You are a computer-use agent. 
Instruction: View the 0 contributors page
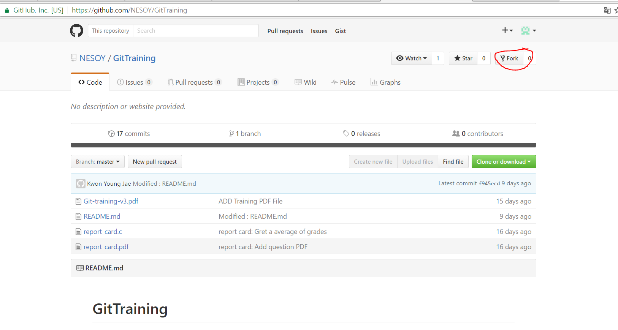(478, 134)
